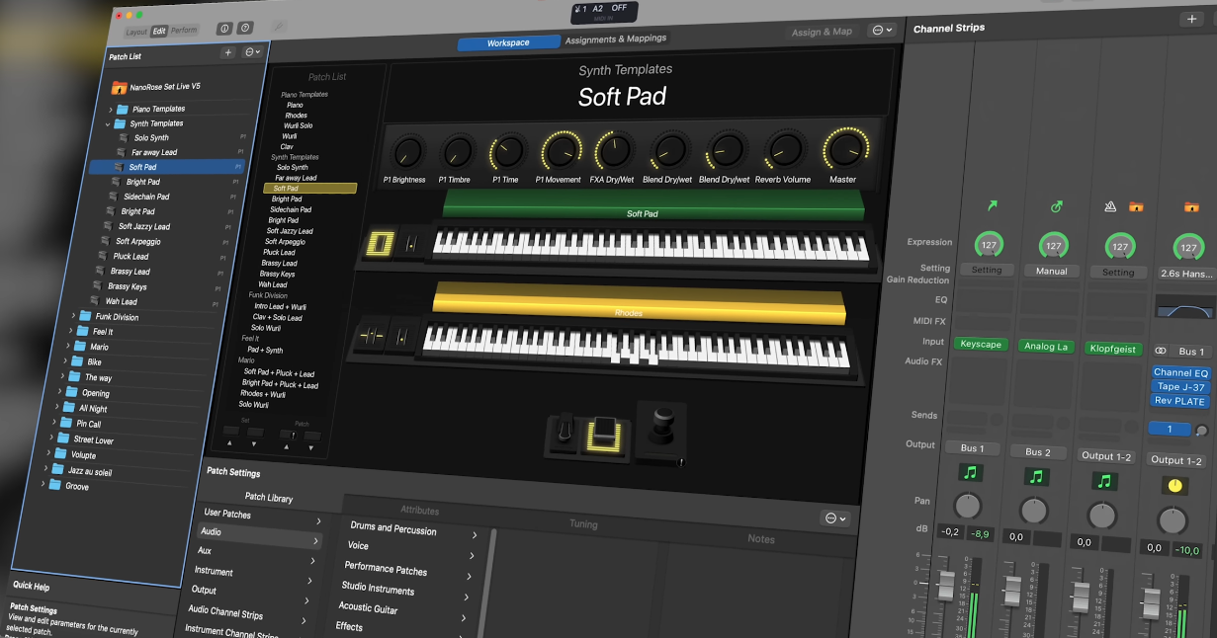Click the music note icon under Bus 1 output
1217x638 pixels.
click(x=971, y=472)
